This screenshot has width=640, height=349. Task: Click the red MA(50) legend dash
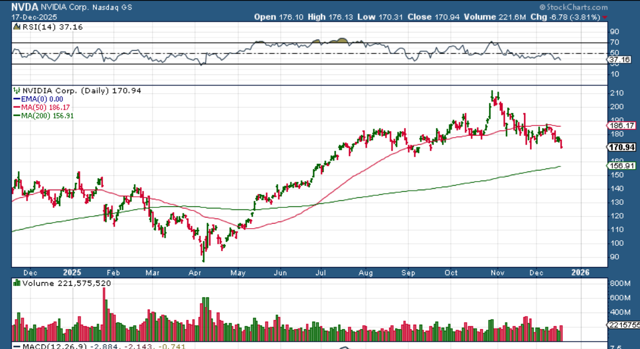[18, 108]
